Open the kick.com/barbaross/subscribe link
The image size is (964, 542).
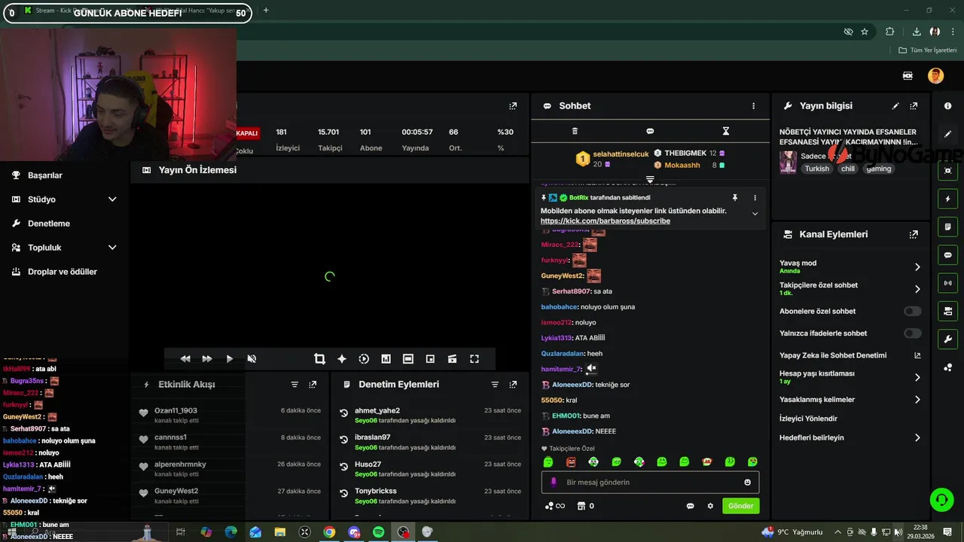coord(605,221)
